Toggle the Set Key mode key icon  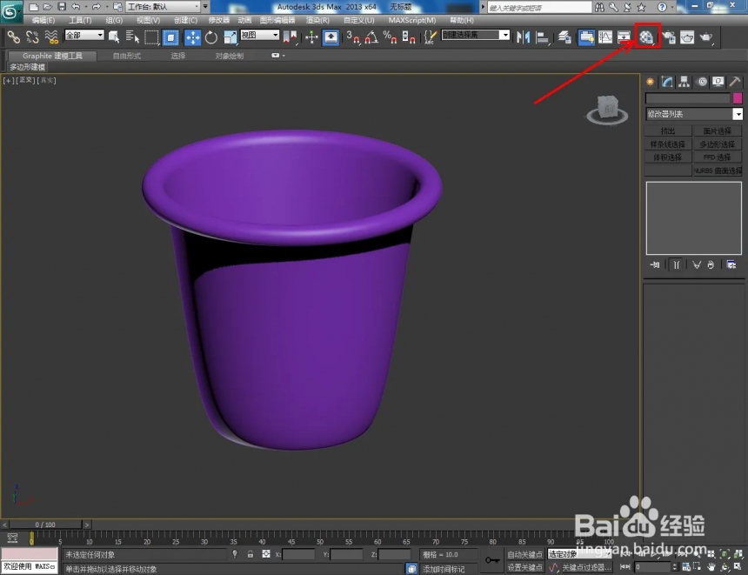pyautogui.click(x=491, y=559)
